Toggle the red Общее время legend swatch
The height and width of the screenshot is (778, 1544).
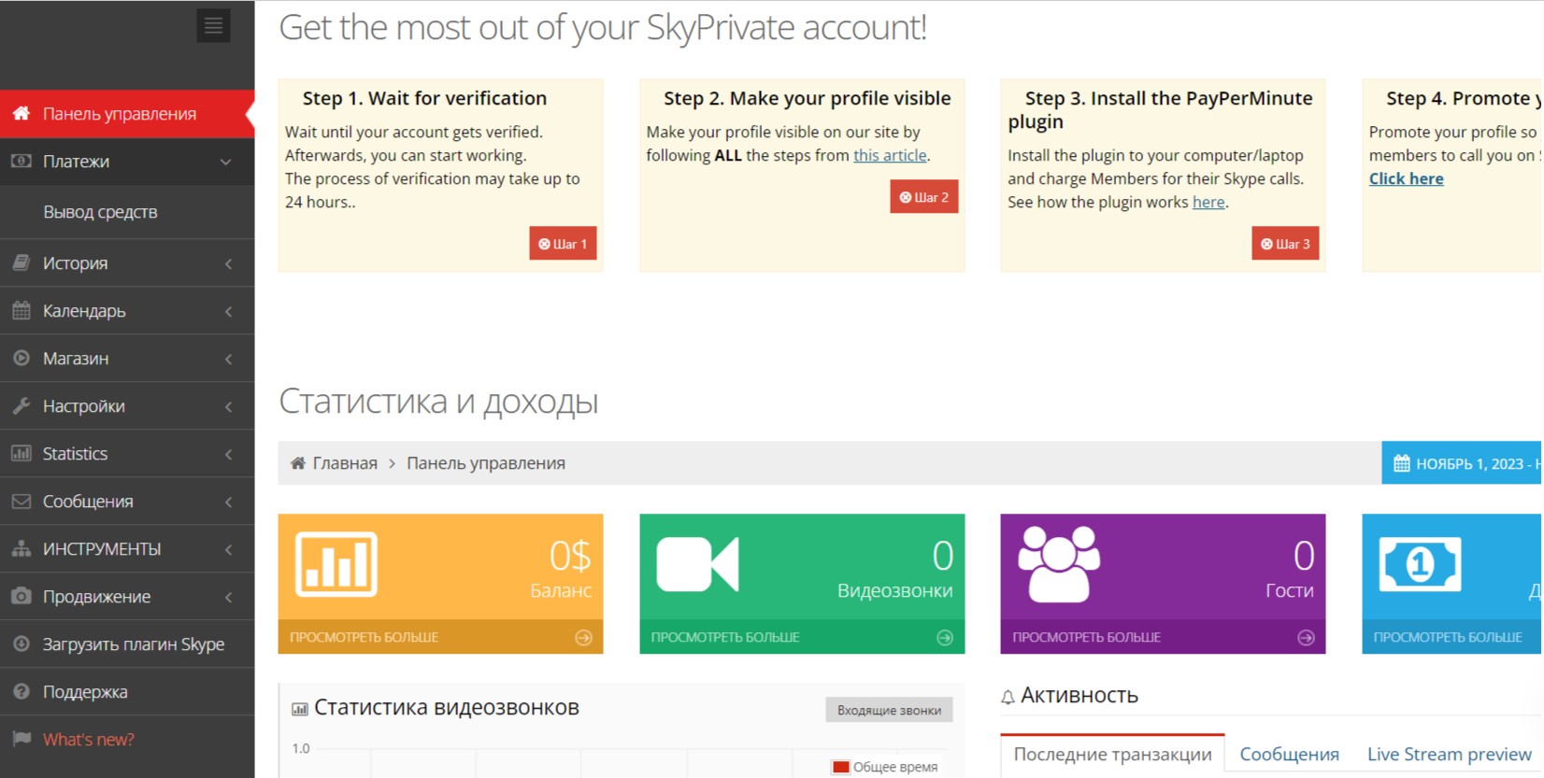841,767
